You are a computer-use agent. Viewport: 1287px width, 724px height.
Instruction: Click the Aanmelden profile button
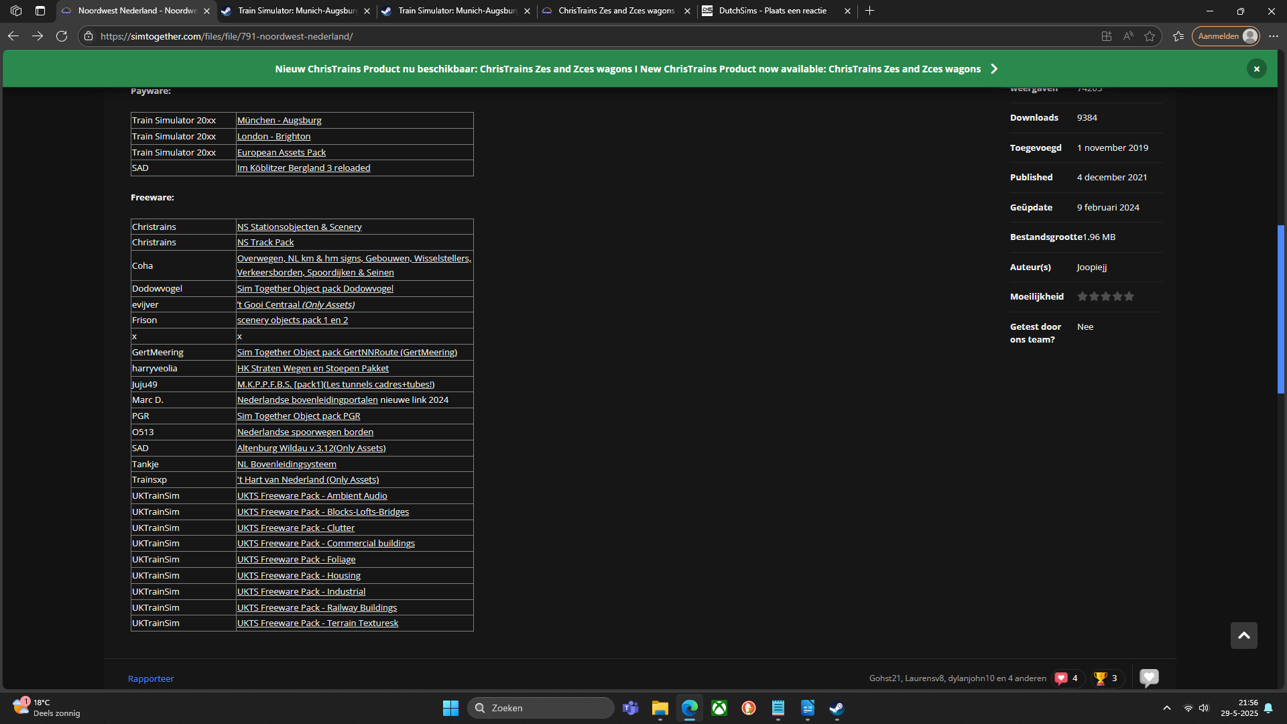[x=1226, y=36]
